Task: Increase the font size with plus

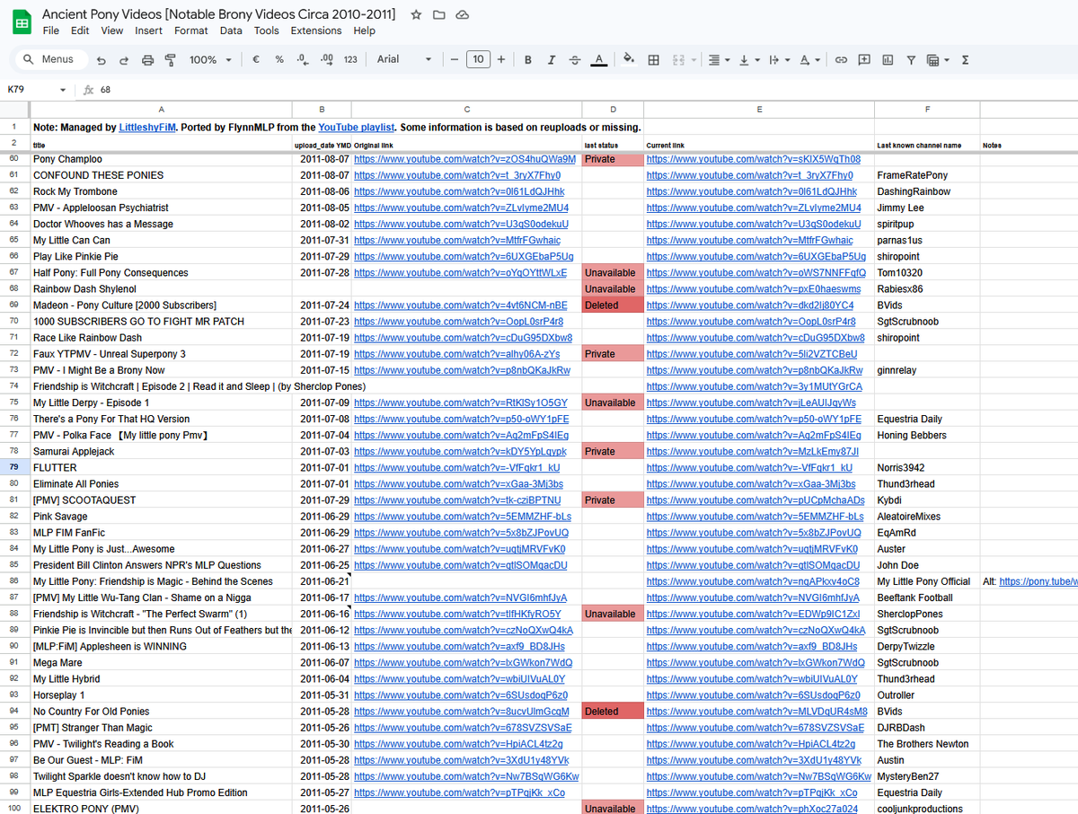Action: pyautogui.click(x=501, y=59)
